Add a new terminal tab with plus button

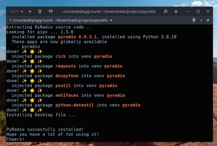30,12
